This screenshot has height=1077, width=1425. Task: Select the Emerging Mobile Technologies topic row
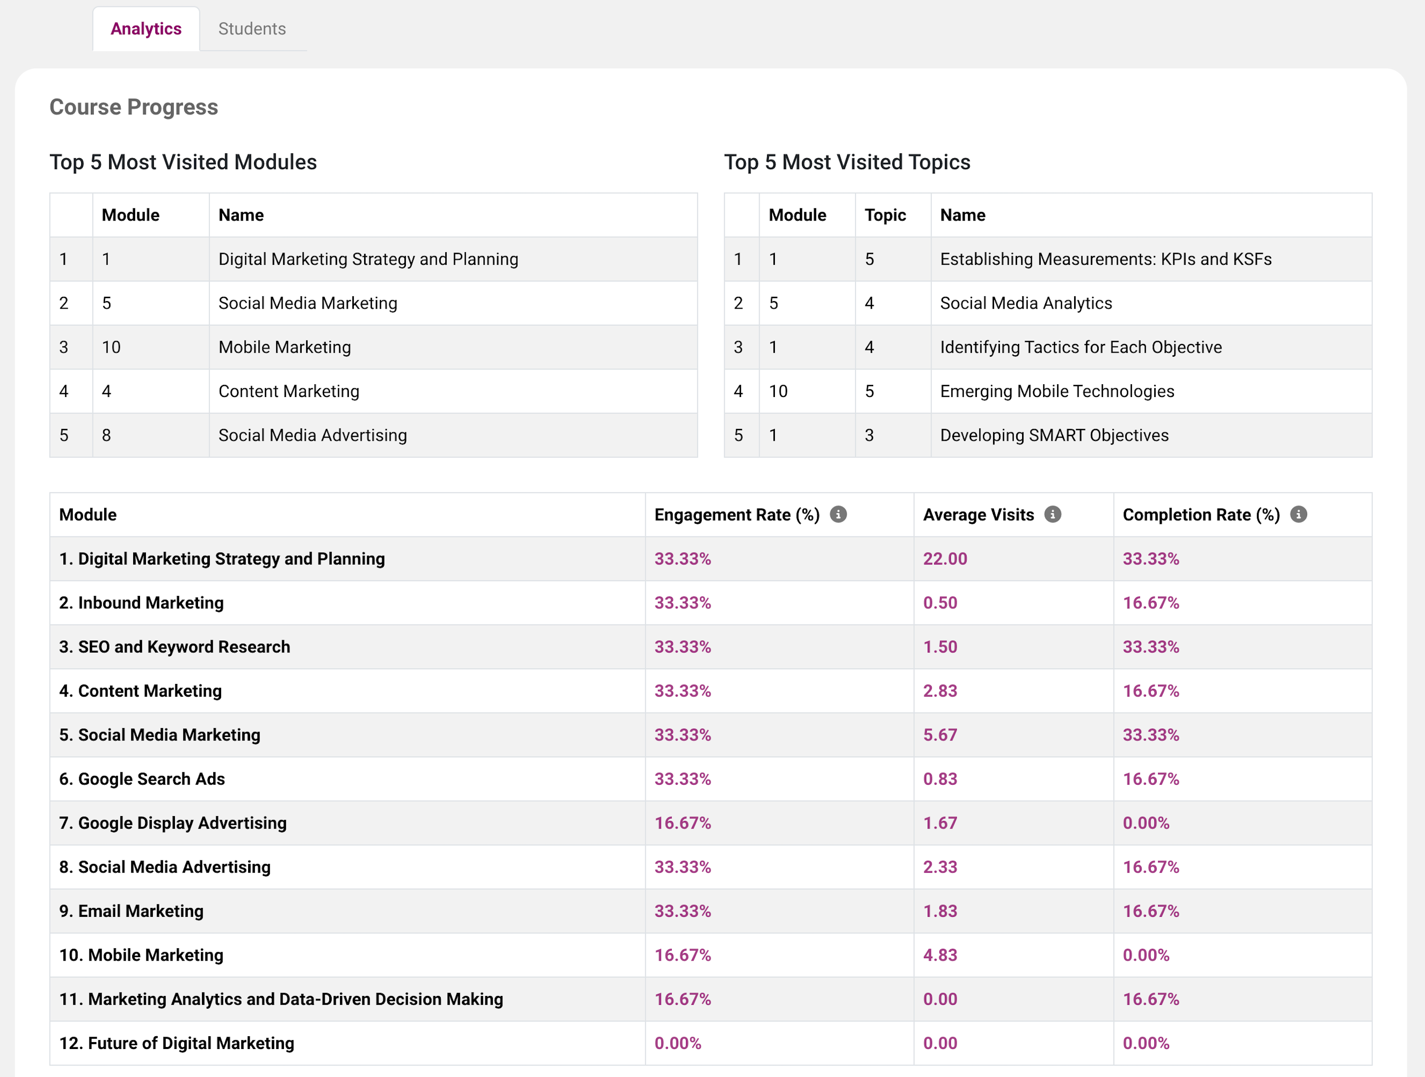tap(1056, 391)
